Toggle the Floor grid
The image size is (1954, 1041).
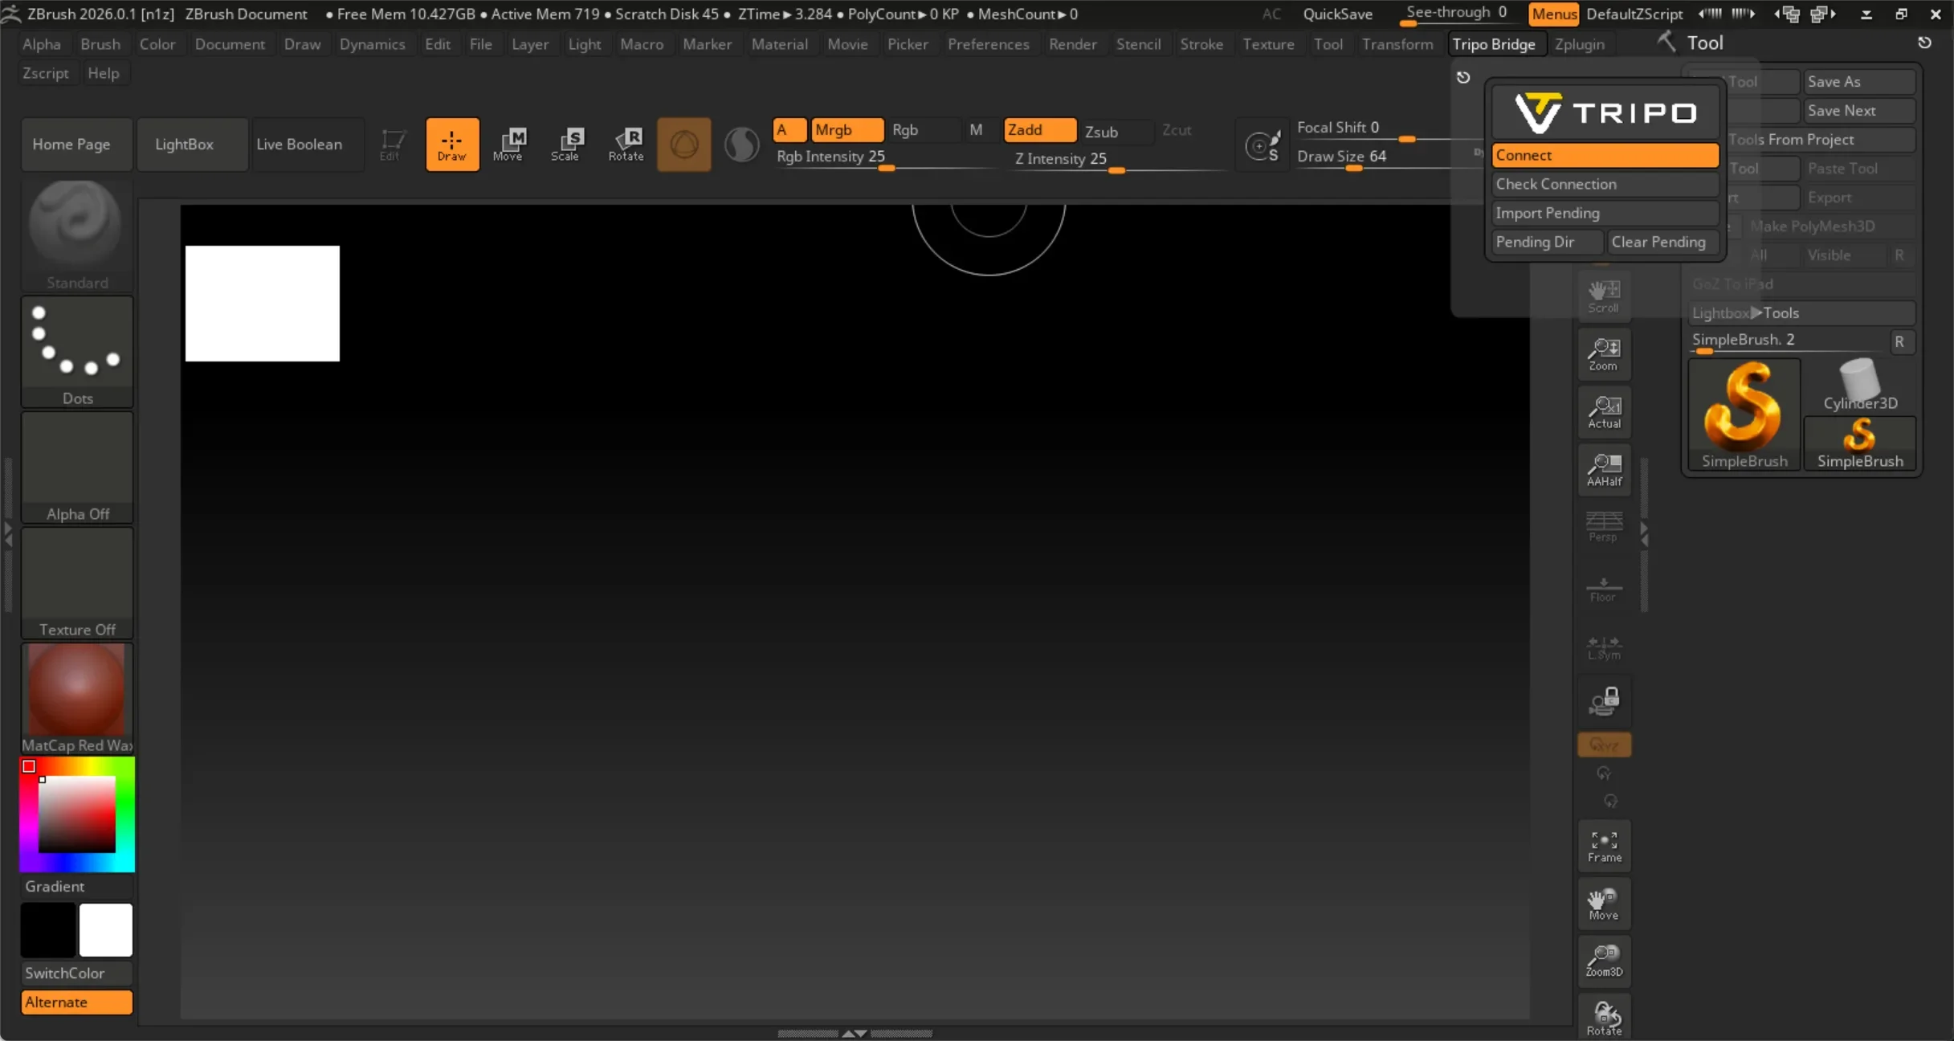click(x=1604, y=588)
